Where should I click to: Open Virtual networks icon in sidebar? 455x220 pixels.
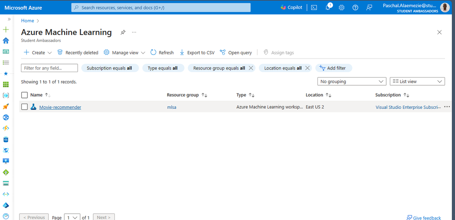click(x=6, y=194)
